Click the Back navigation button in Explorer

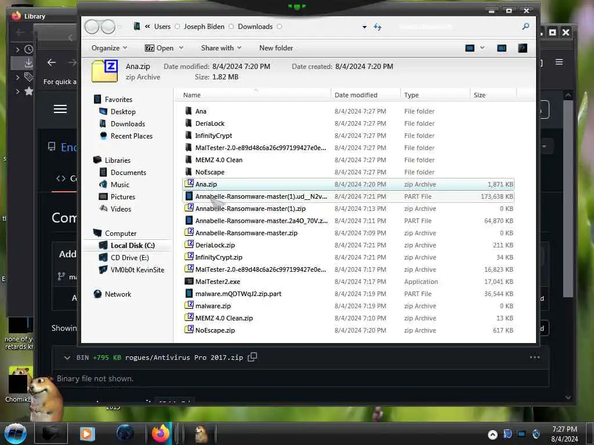click(92, 27)
